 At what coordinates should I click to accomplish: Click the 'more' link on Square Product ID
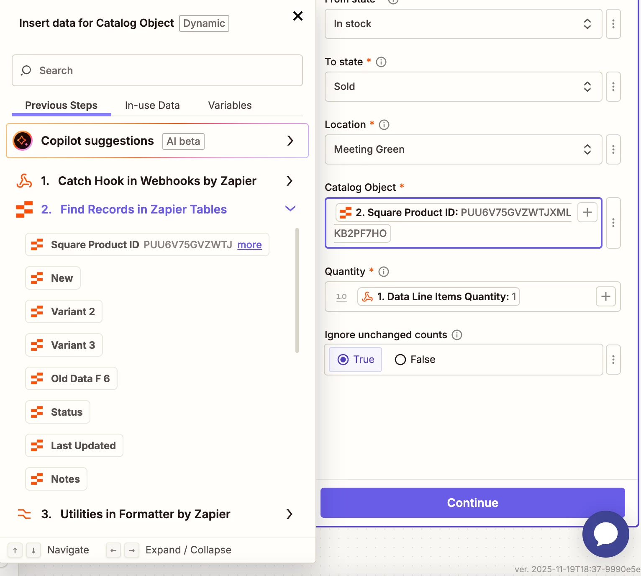point(249,245)
